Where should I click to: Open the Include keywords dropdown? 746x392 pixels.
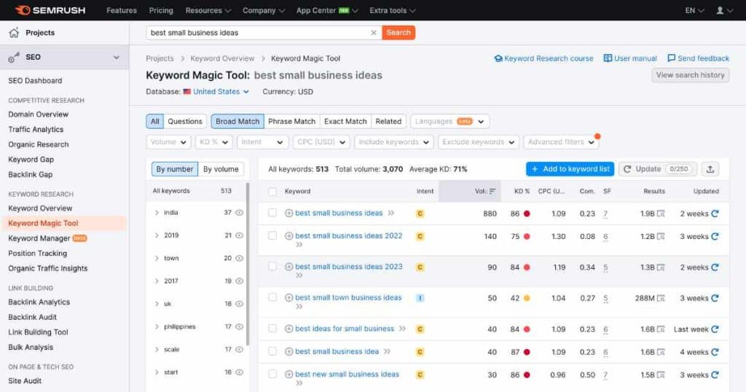[x=393, y=142]
